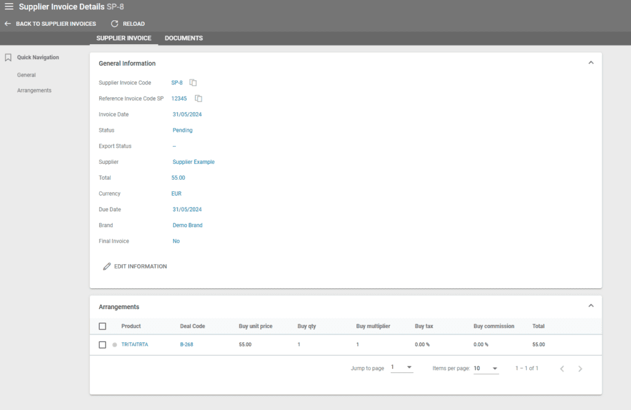The width and height of the screenshot is (631, 410).
Task: Select all arrangements with header checkbox
Action: 103,326
